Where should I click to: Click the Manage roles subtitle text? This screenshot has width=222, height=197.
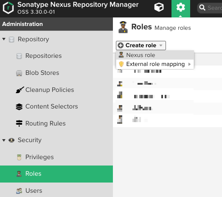[173, 28]
